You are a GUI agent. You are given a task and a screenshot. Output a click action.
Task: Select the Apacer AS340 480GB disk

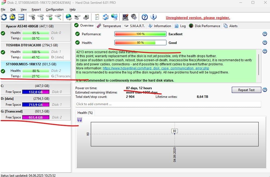pos(36,32)
